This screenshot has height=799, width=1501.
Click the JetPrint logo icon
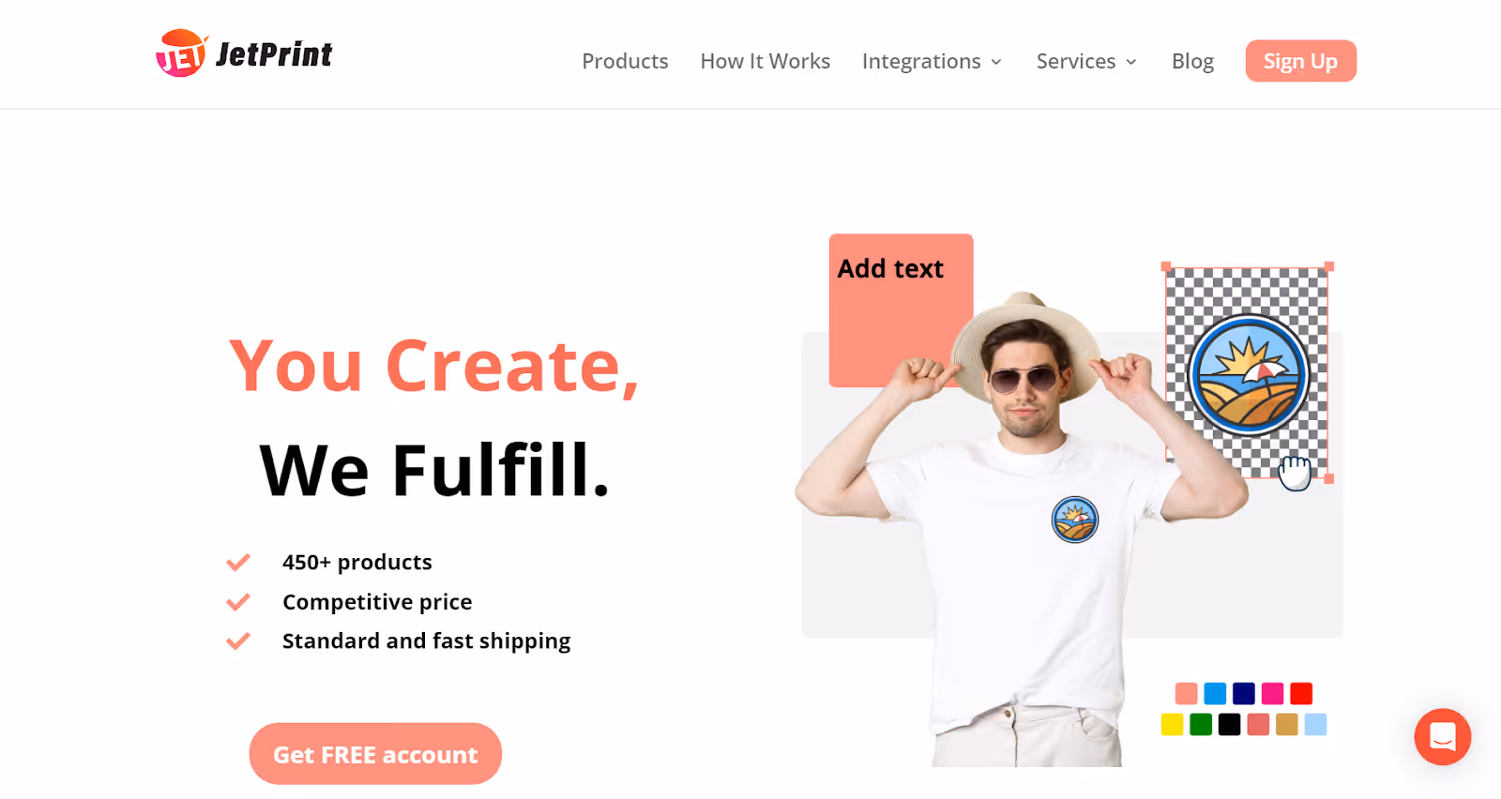point(181,53)
